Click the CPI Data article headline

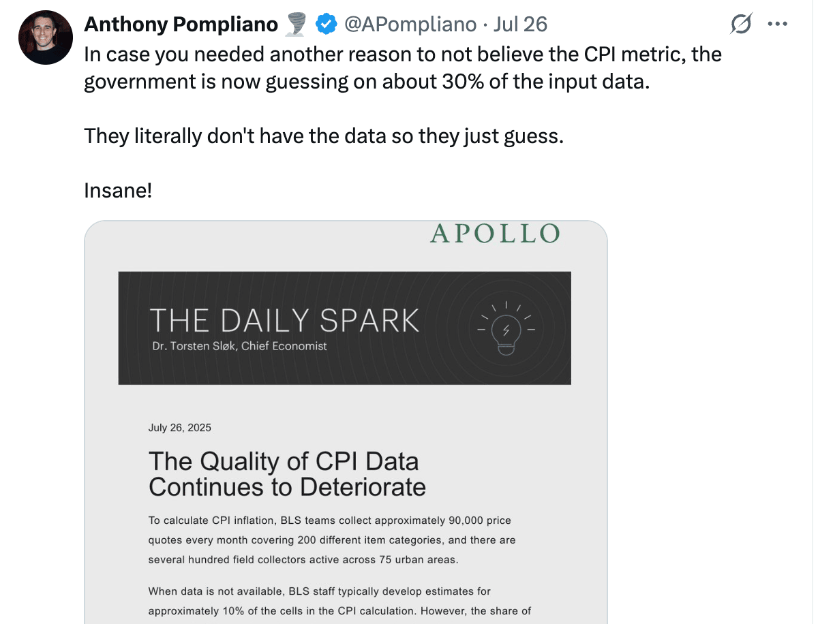[x=287, y=474]
